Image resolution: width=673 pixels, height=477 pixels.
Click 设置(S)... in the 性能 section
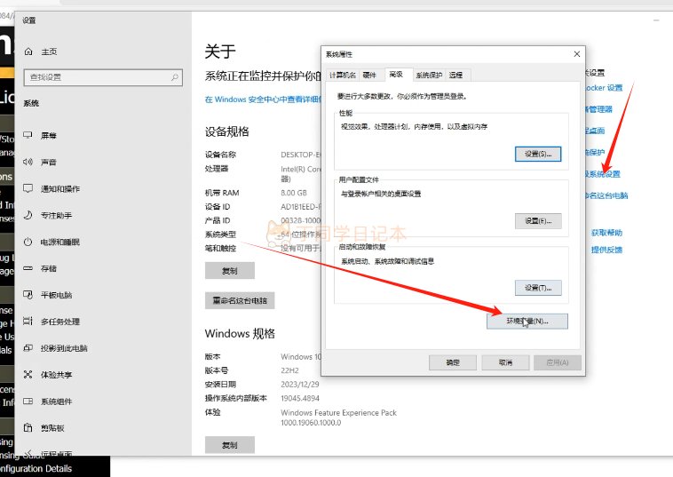(538, 155)
